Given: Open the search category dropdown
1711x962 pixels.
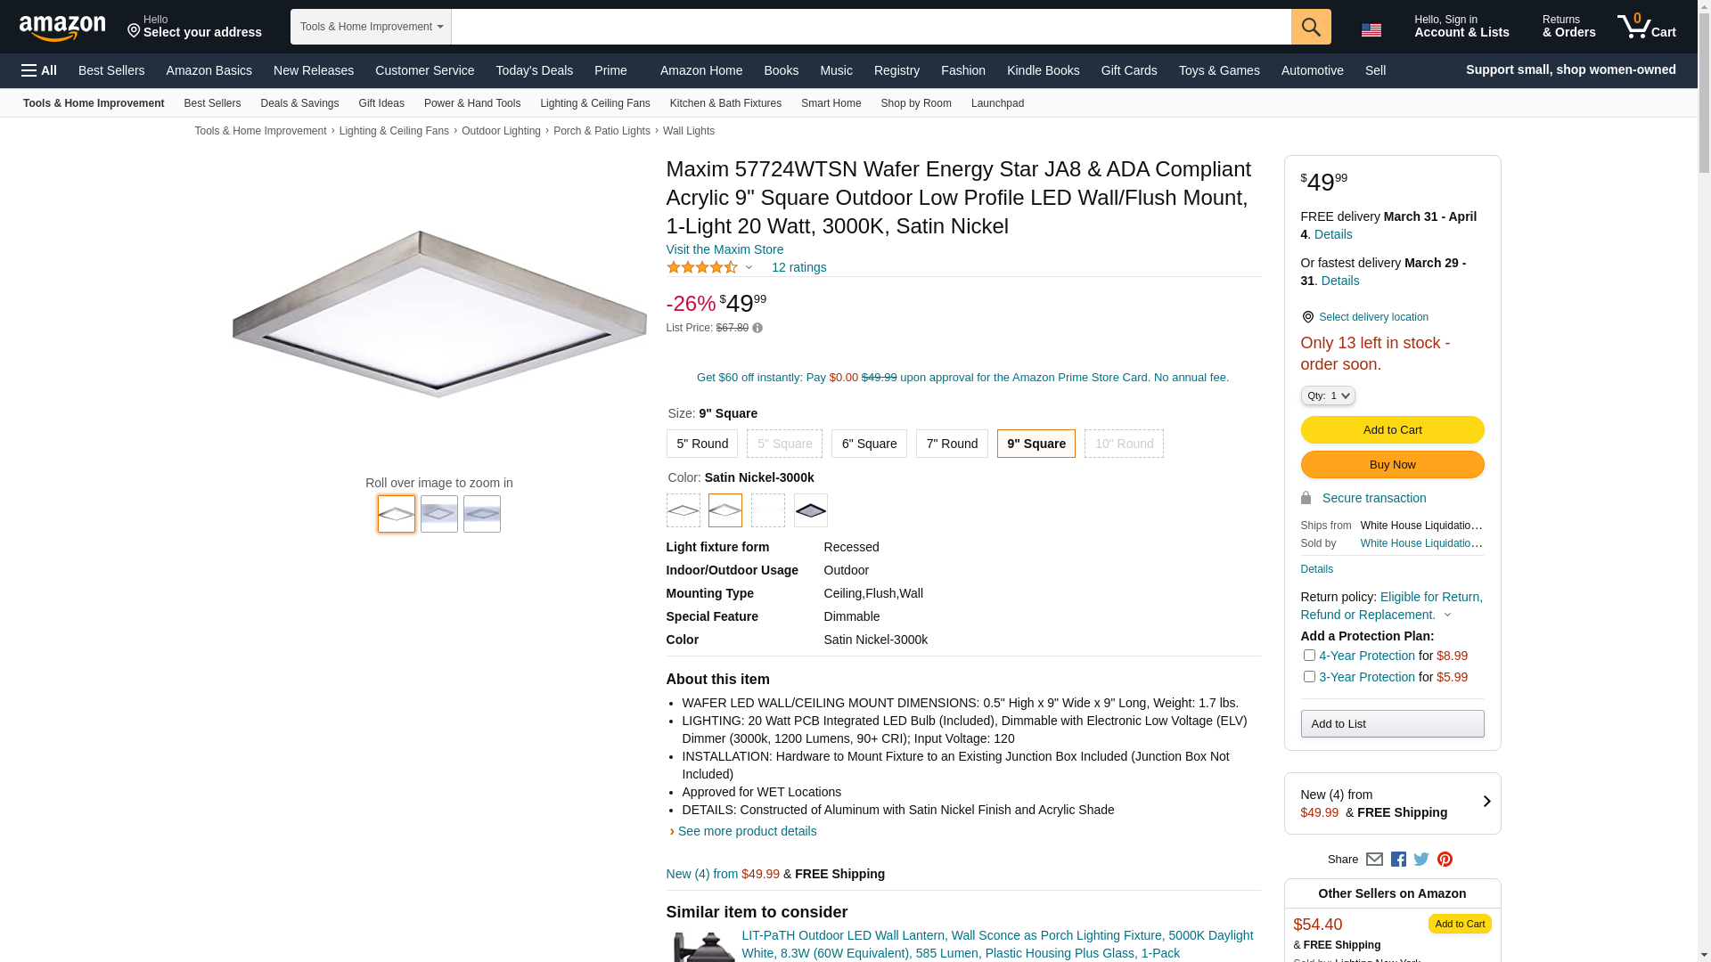Looking at the screenshot, I should point(371,27).
